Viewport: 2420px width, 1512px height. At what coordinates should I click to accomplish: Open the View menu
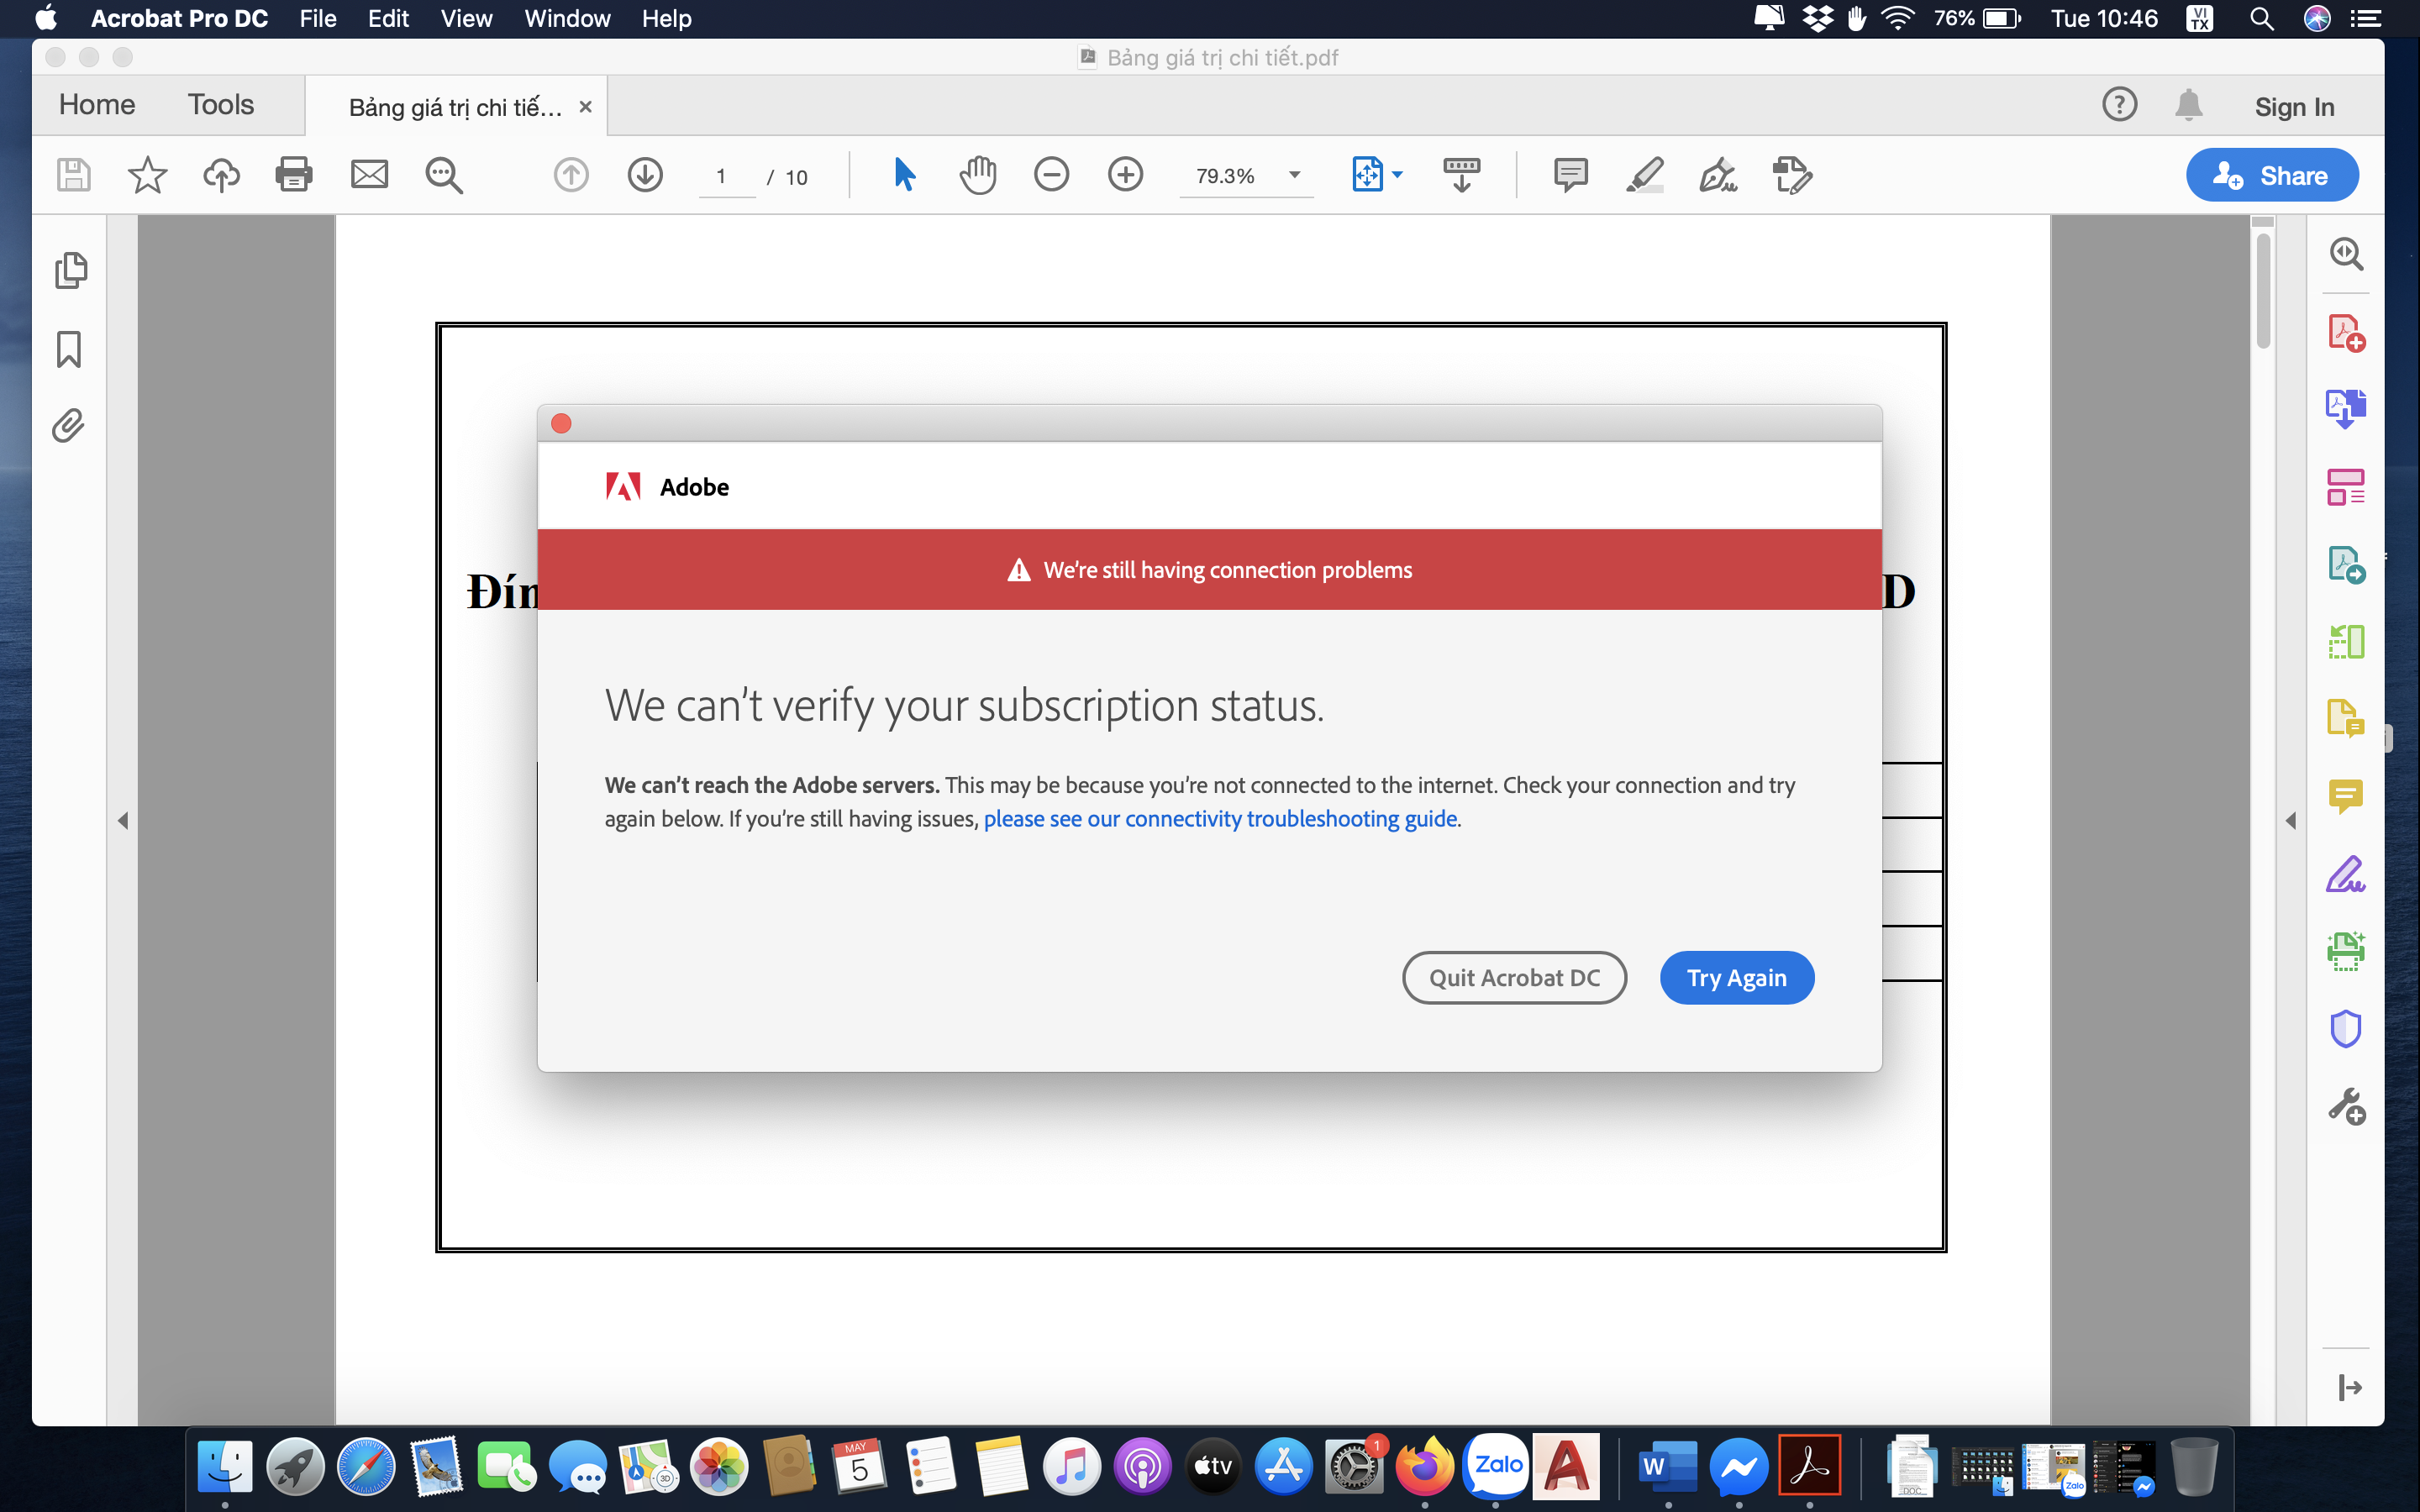click(466, 18)
